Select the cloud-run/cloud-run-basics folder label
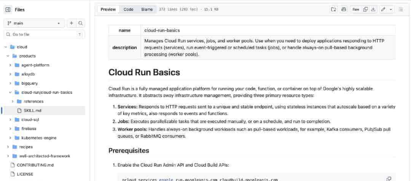This screenshot has width=411, height=181. (x=47, y=92)
